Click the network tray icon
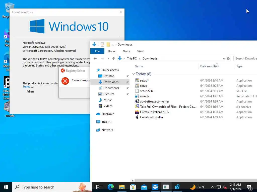The image size is (257, 192). (219, 187)
